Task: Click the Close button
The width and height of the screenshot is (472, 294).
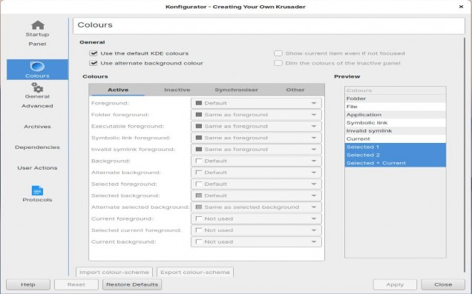Action: [443, 284]
